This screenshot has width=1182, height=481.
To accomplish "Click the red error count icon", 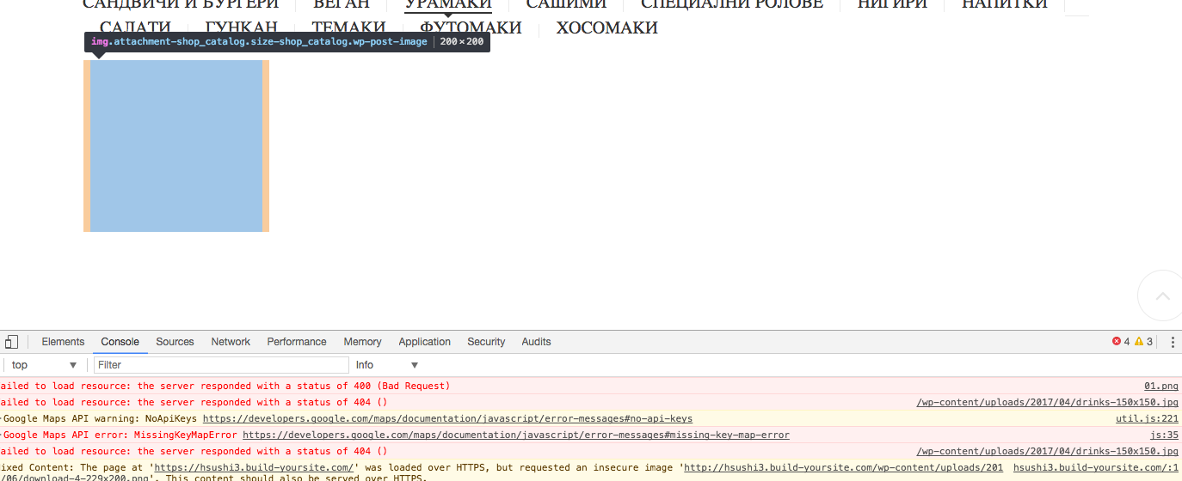I will [1117, 342].
